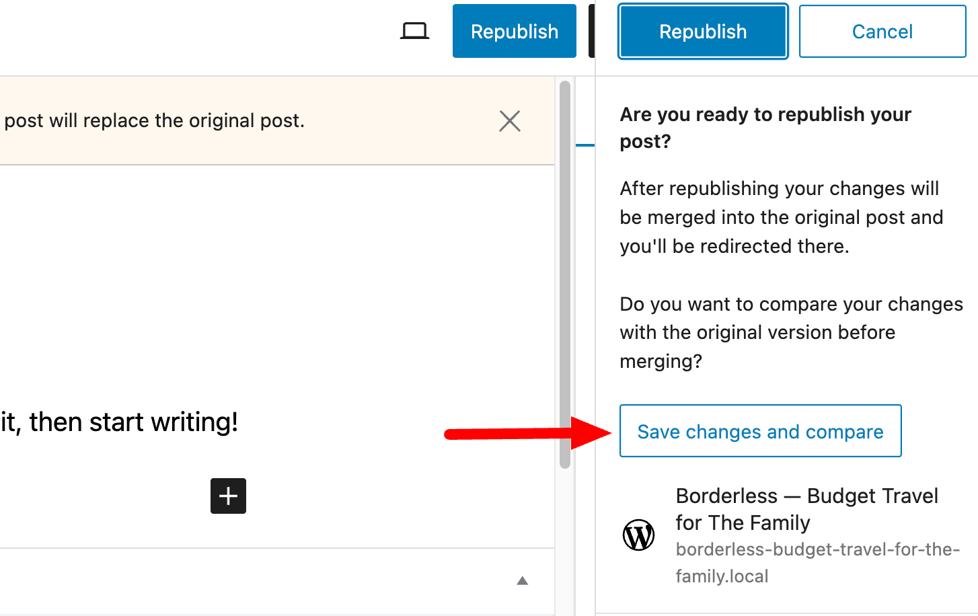The image size is (978, 616).
Task: Click the blue active tab indicator line
Action: (x=585, y=145)
